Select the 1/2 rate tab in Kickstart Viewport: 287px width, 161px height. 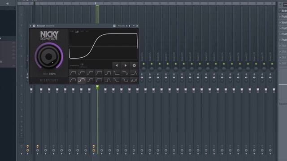[82, 31]
